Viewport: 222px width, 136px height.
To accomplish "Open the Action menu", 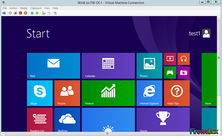I will [13, 8].
